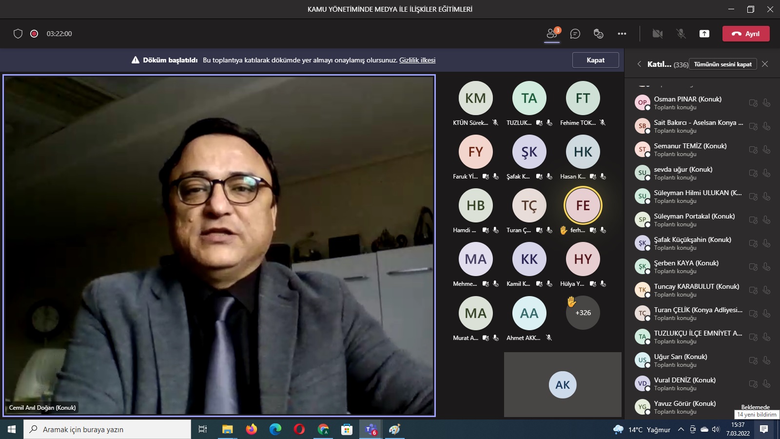Viewport: 780px width, 439px height.
Task: Click Tümünün sesini kapat button
Action: (722, 64)
